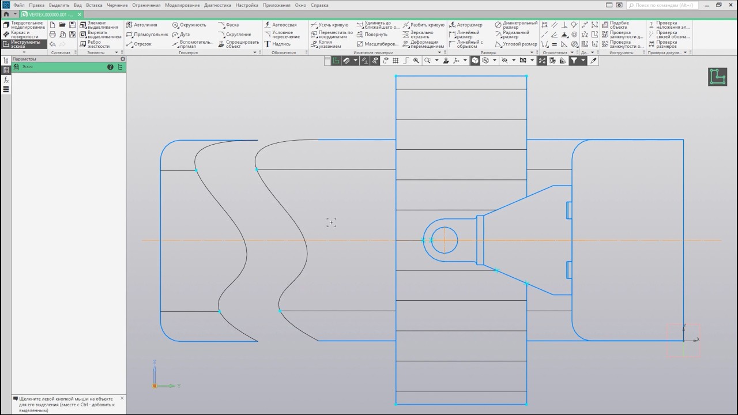The height and width of the screenshot is (415, 738).
Task: Open the Файл menu
Action: pyautogui.click(x=18, y=5)
